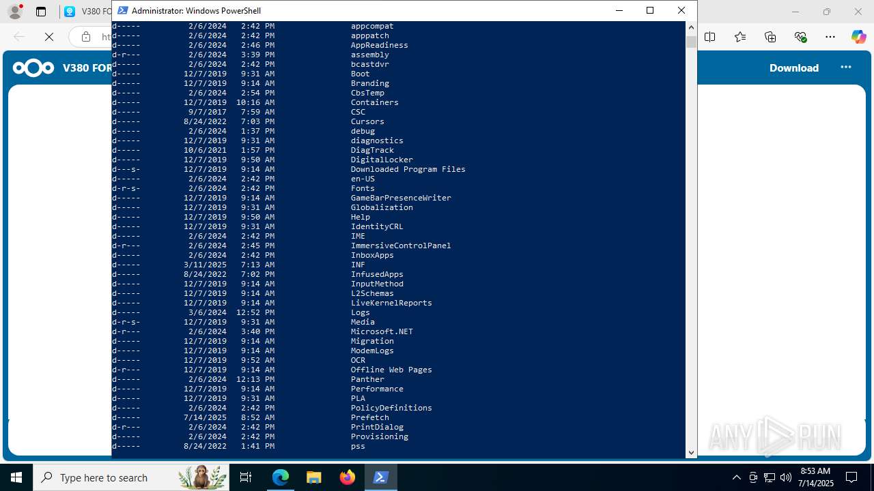Click the 'Prefetch' directory entry
This screenshot has width=874, height=491.
pos(369,417)
